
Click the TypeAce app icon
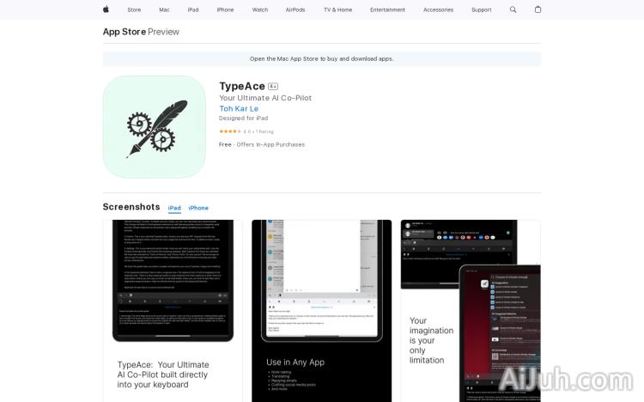pos(154,126)
